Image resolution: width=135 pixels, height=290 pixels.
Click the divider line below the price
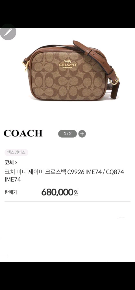67,201
